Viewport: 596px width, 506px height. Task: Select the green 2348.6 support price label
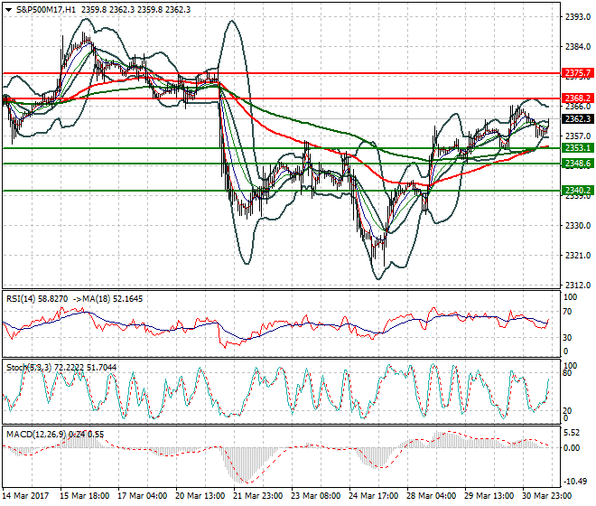[577, 164]
